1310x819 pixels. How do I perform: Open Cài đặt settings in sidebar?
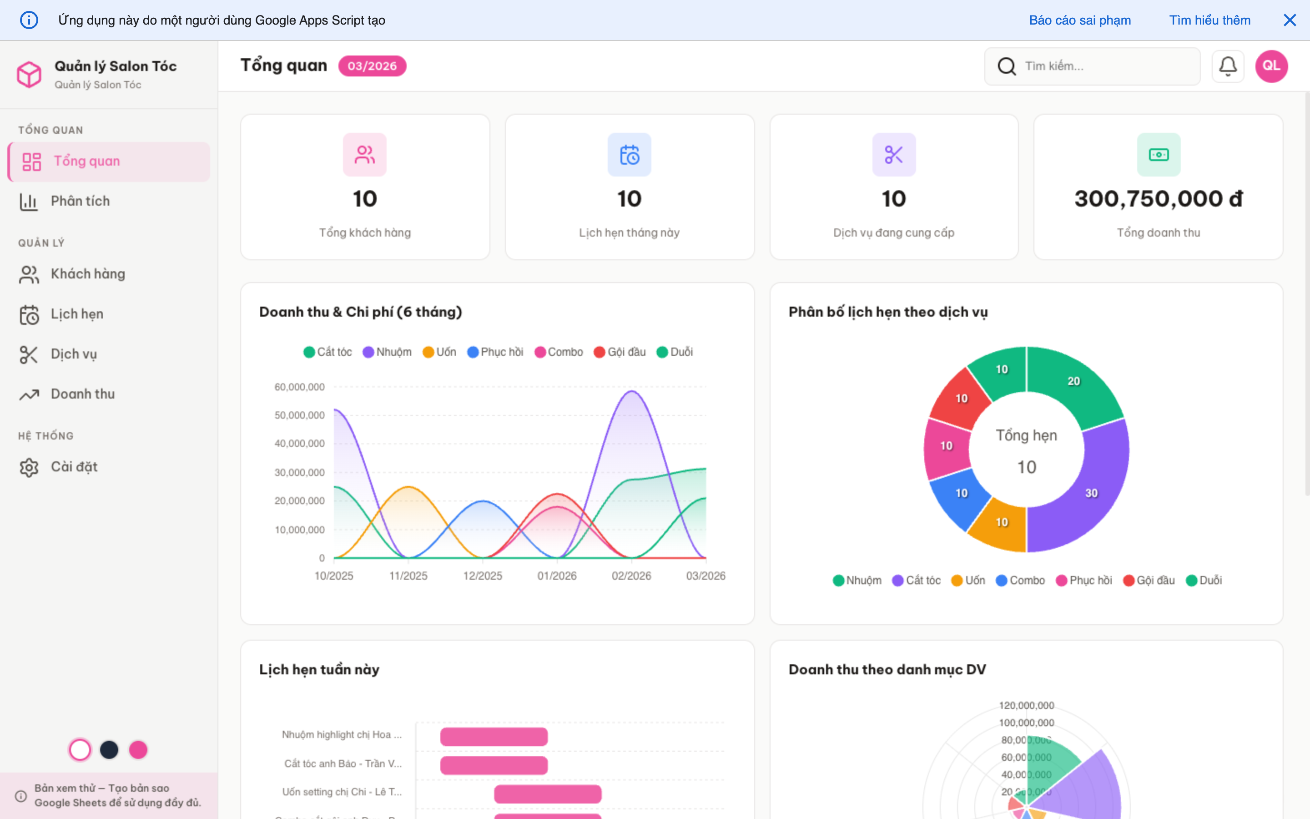pos(74,467)
